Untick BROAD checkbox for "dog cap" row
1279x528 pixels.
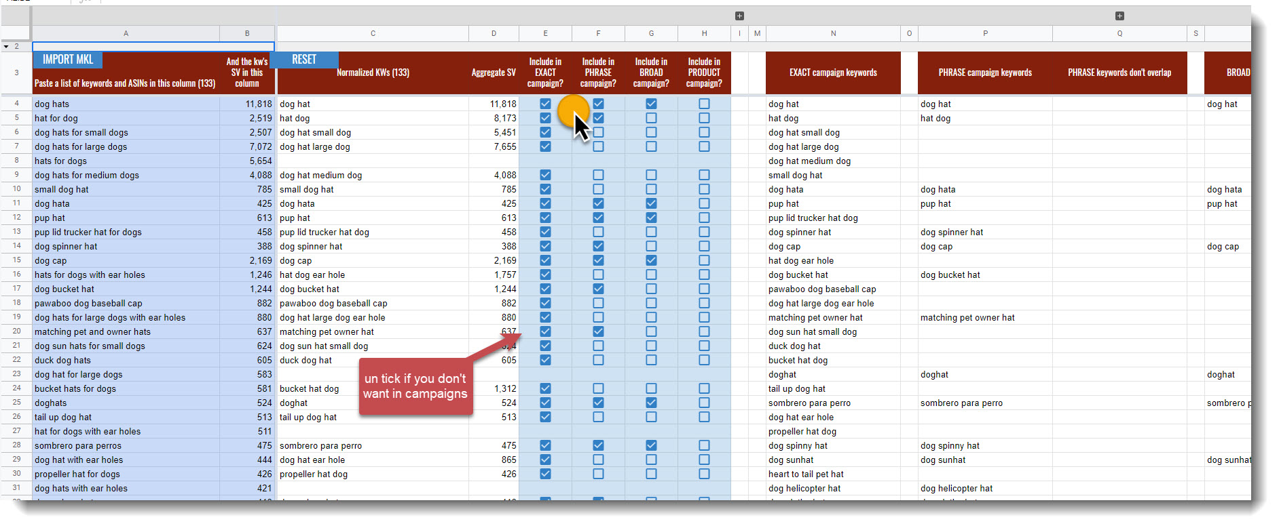coord(651,260)
